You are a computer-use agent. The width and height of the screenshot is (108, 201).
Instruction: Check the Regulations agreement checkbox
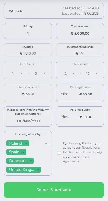(59, 153)
